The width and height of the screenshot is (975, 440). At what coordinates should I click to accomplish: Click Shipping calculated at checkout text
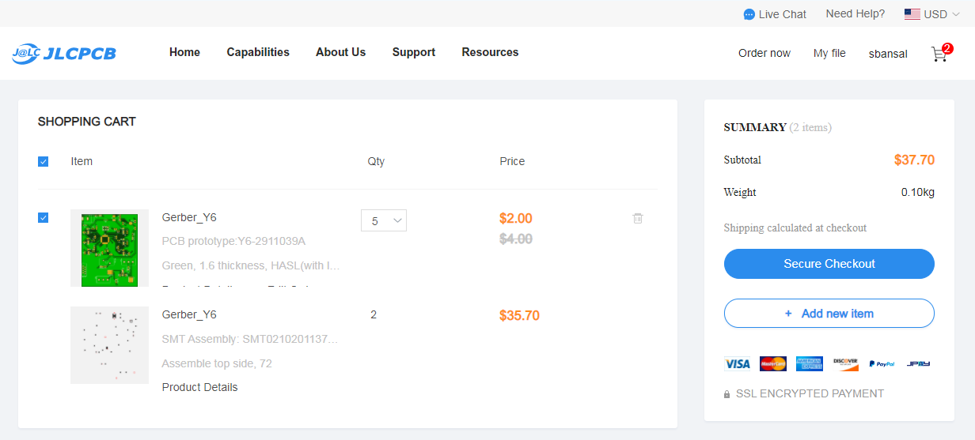[795, 228]
